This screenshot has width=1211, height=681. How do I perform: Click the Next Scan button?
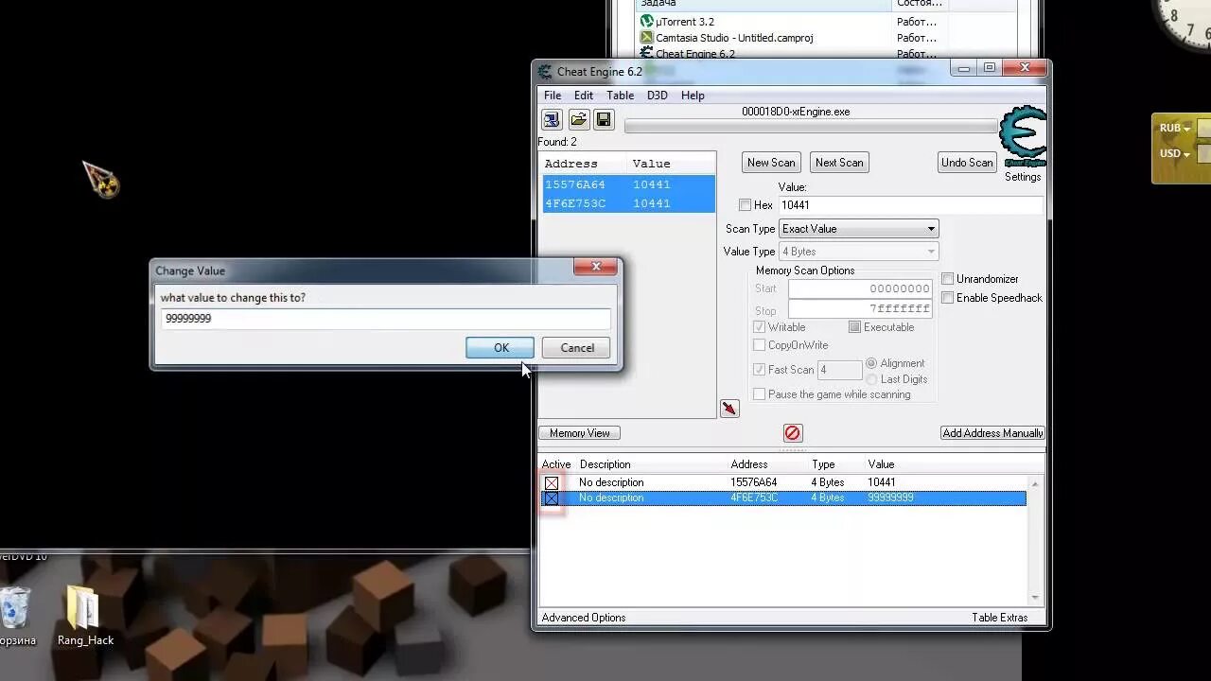[x=839, y=163]
